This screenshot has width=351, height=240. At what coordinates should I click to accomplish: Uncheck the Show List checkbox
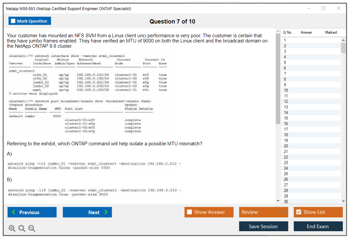[298, 212]
